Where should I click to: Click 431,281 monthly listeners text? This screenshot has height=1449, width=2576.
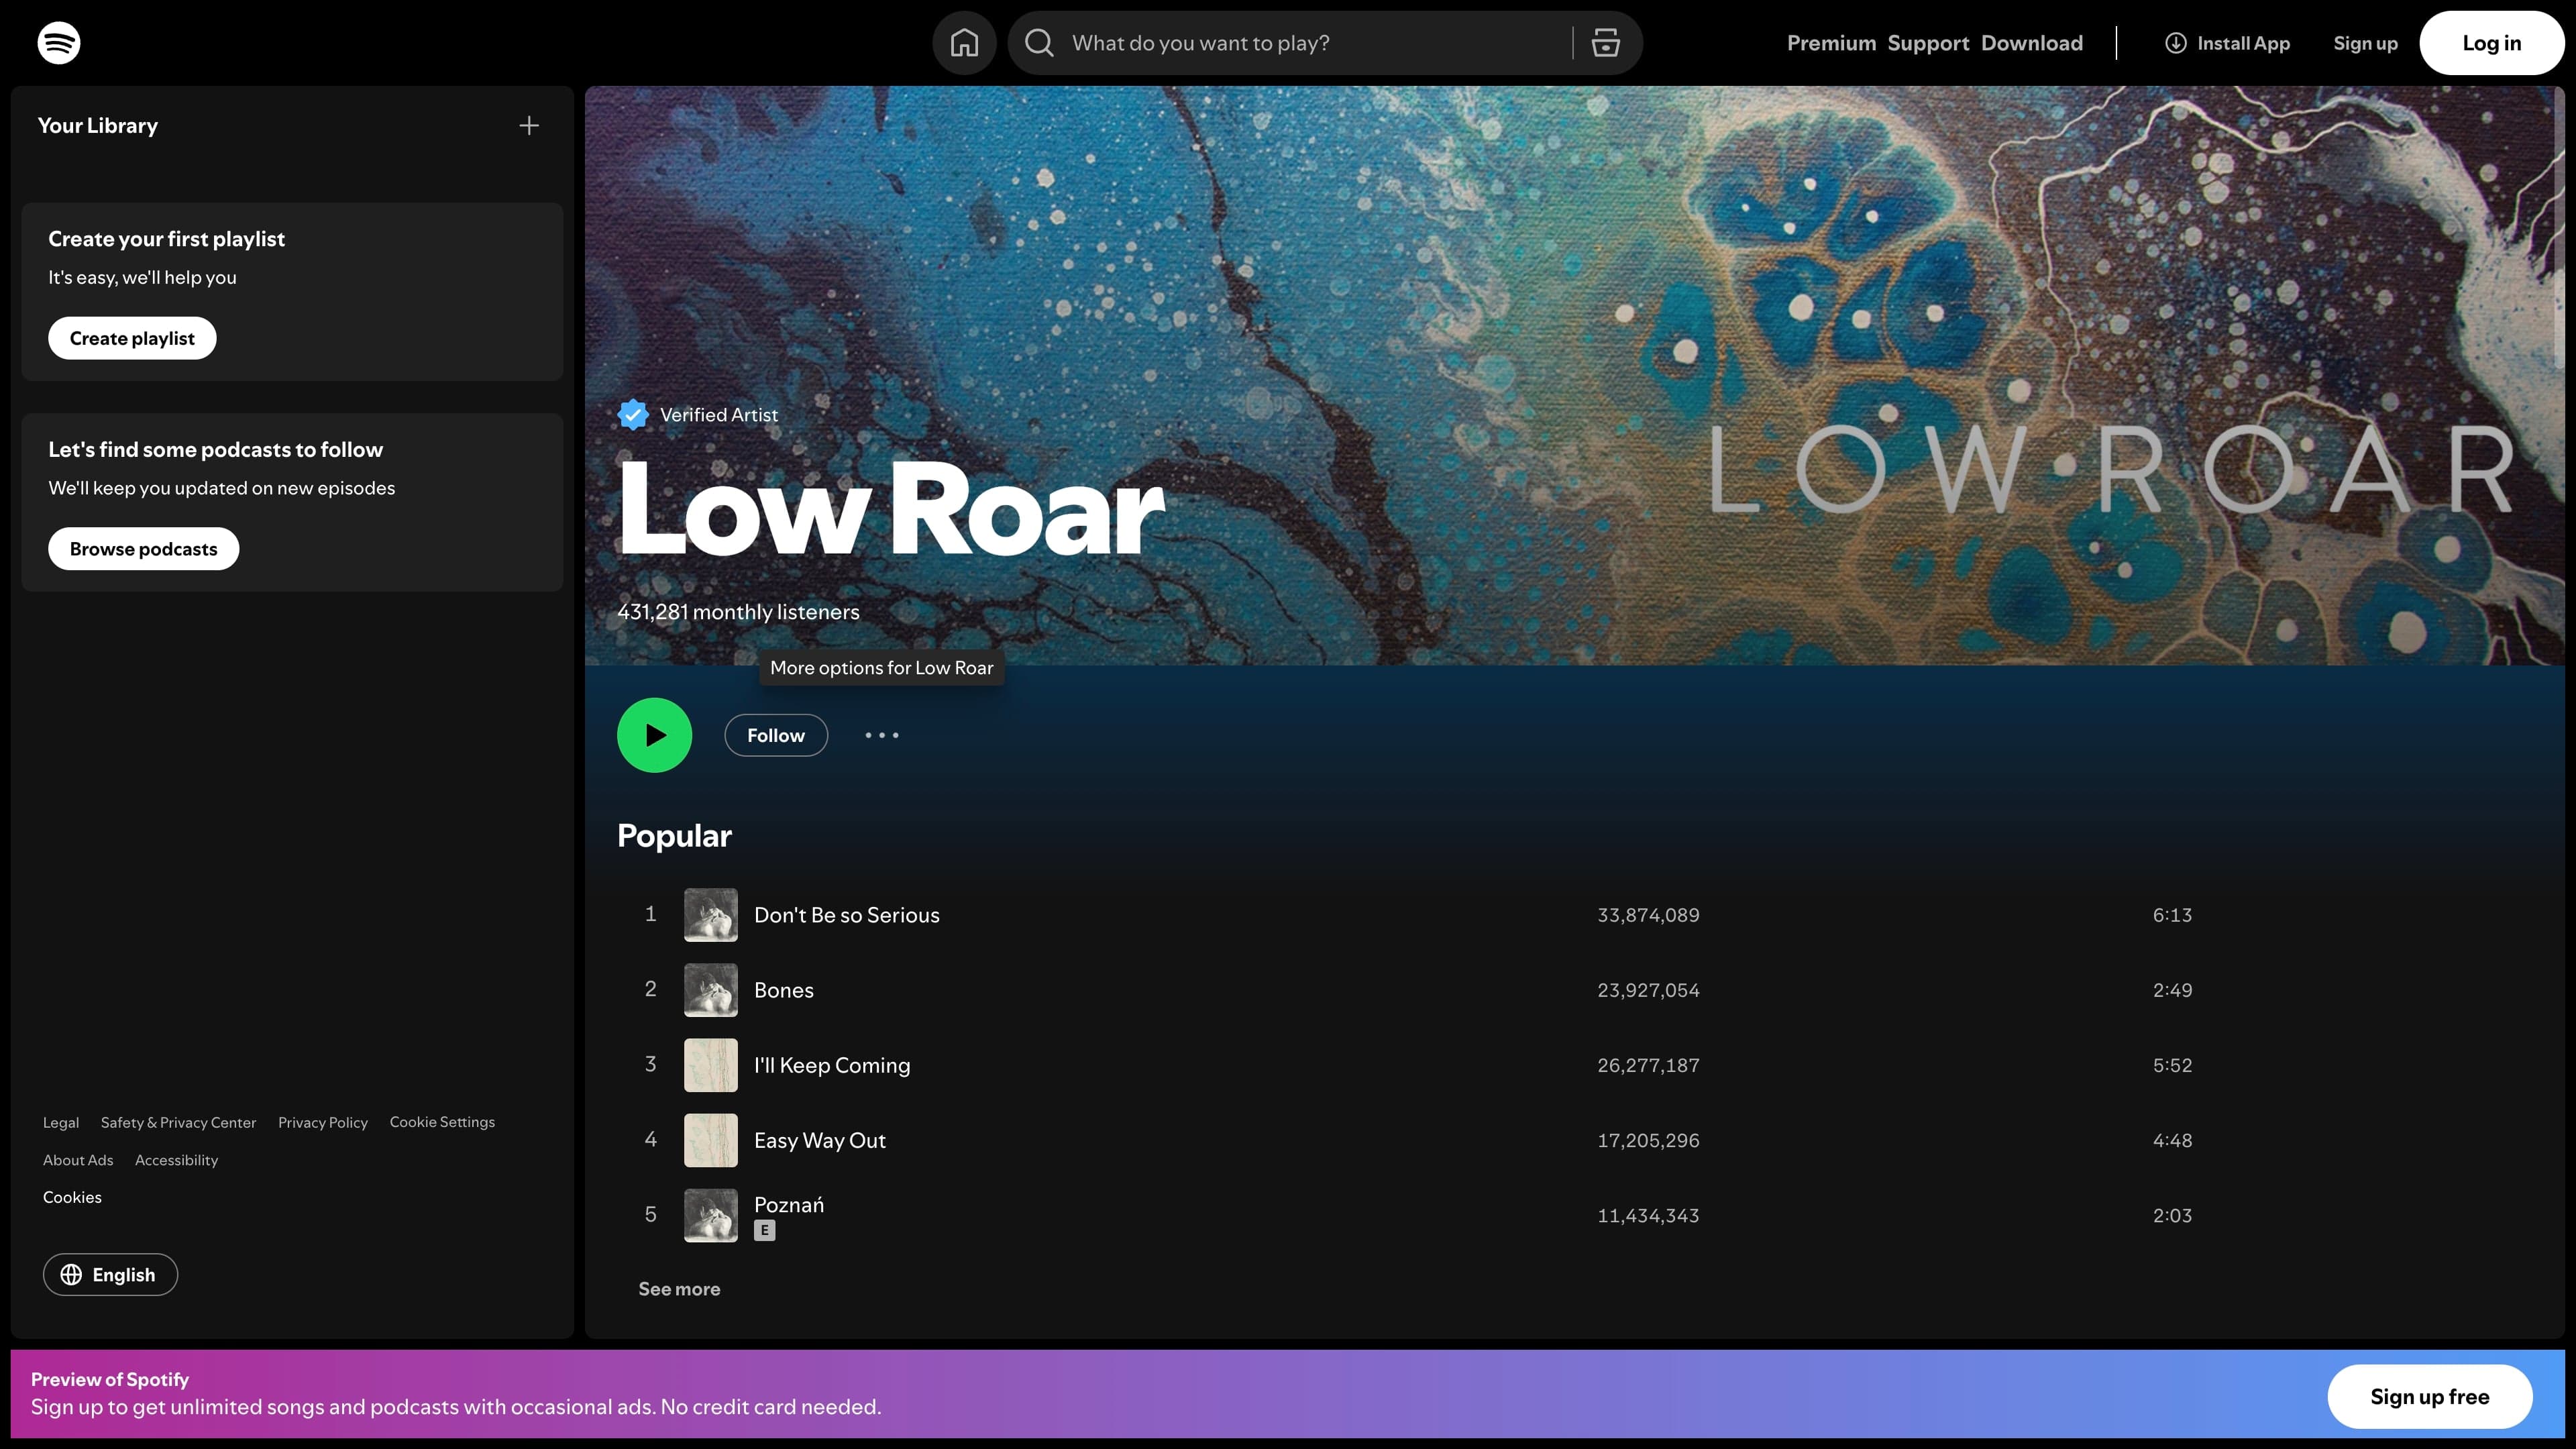point(738,611)
